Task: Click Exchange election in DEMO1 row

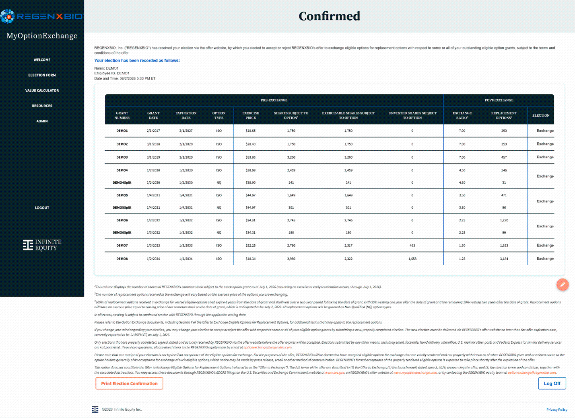Action: [545, 131]
